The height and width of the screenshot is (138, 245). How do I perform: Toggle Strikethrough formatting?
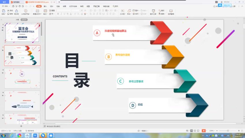67,14
